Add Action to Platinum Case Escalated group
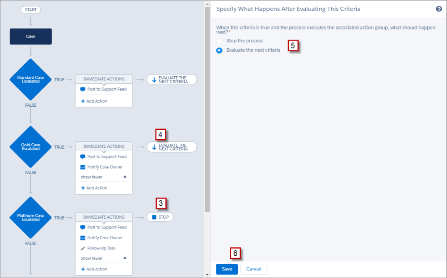Image resolution: width=447 pixels, height=278 pixels. pos(94,269)
